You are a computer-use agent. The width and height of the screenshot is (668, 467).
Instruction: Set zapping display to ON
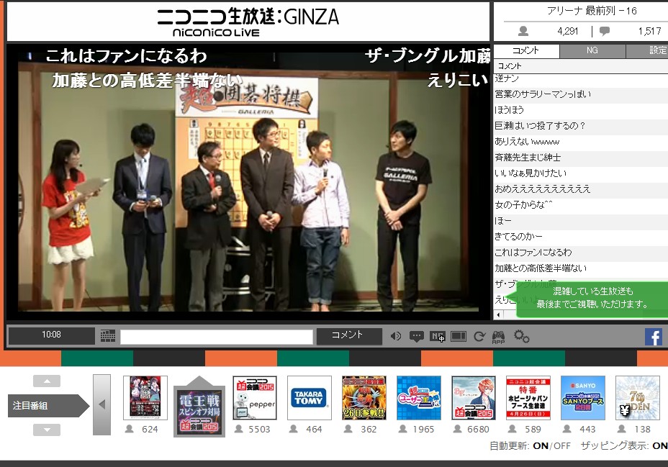[659, 445]
